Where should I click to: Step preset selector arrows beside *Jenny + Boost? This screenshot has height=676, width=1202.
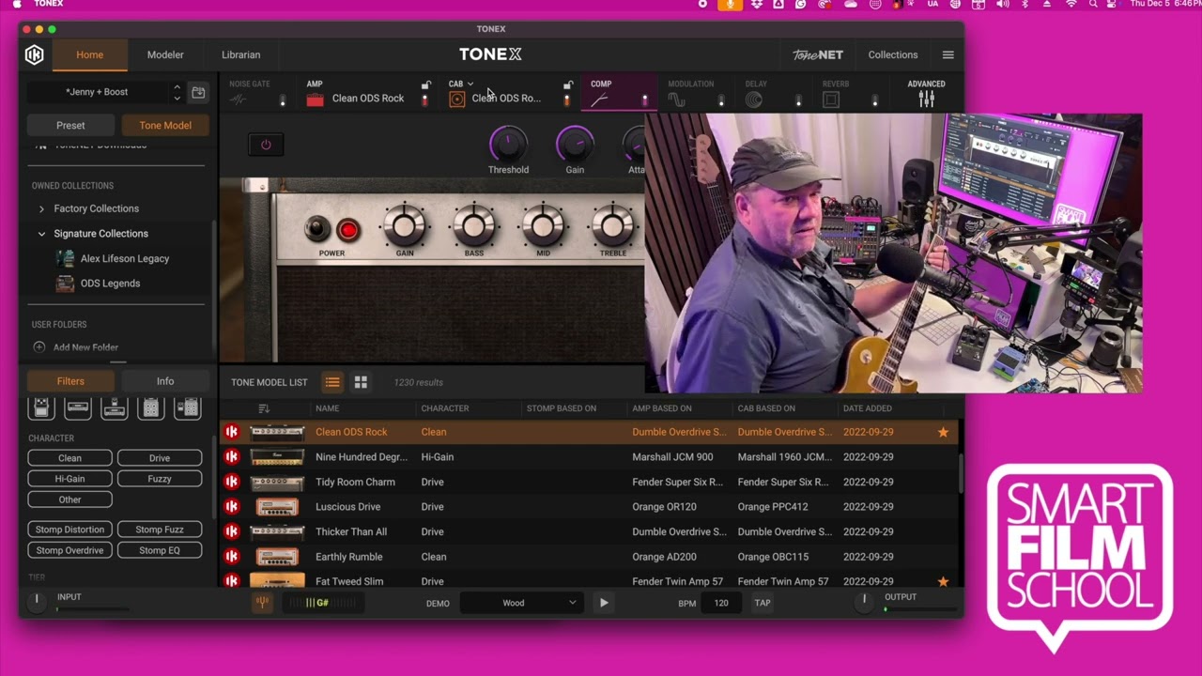click(x=177, y=92)
